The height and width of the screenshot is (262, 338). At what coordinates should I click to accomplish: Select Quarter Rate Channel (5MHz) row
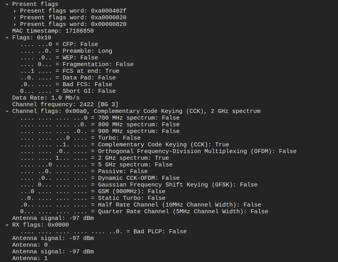coord(144,212)
